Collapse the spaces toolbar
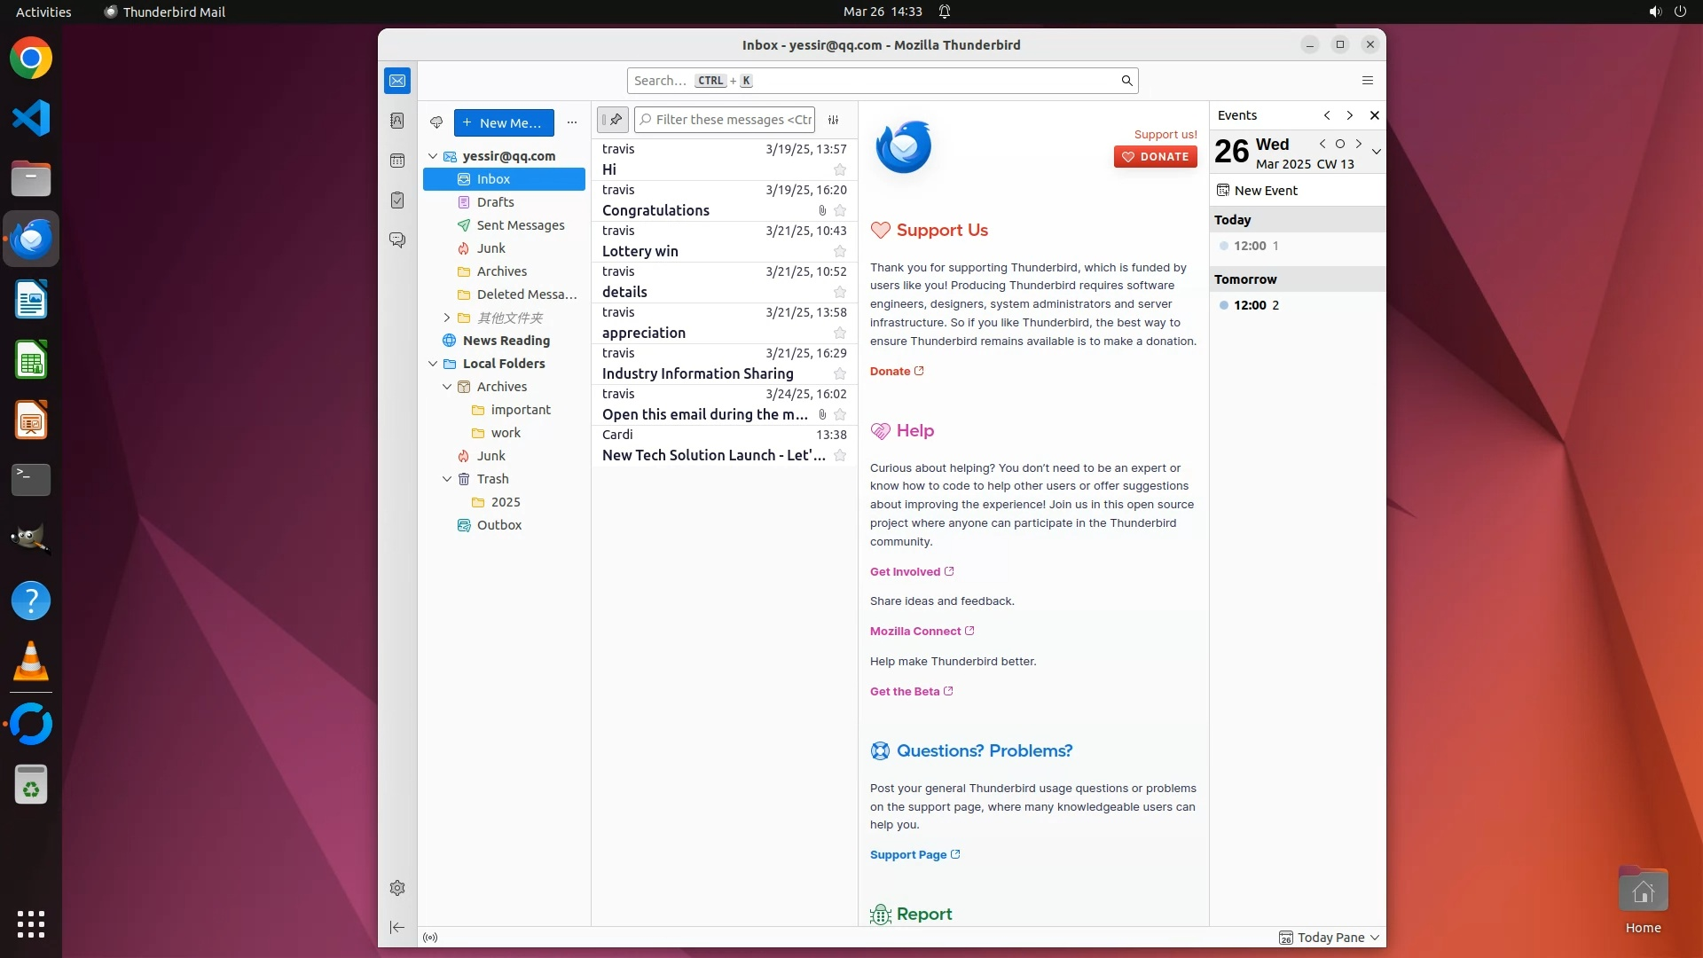Image resolution: width=1703 pixels, height=958 pixels. point(397,928)
